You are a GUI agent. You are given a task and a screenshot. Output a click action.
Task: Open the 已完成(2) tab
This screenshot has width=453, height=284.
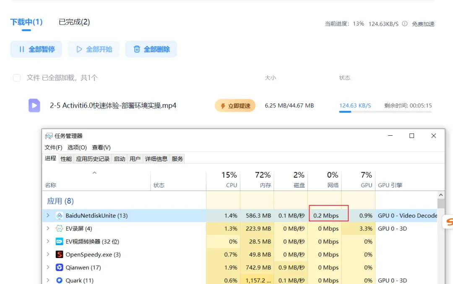[x=74, y=22]
